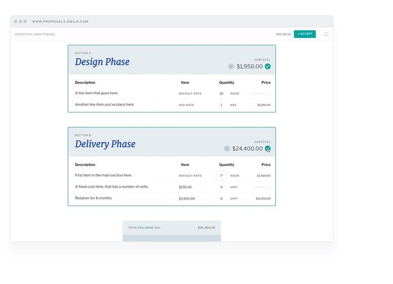Click the Quantity column header in Design Phase

[x=226, y=82]
